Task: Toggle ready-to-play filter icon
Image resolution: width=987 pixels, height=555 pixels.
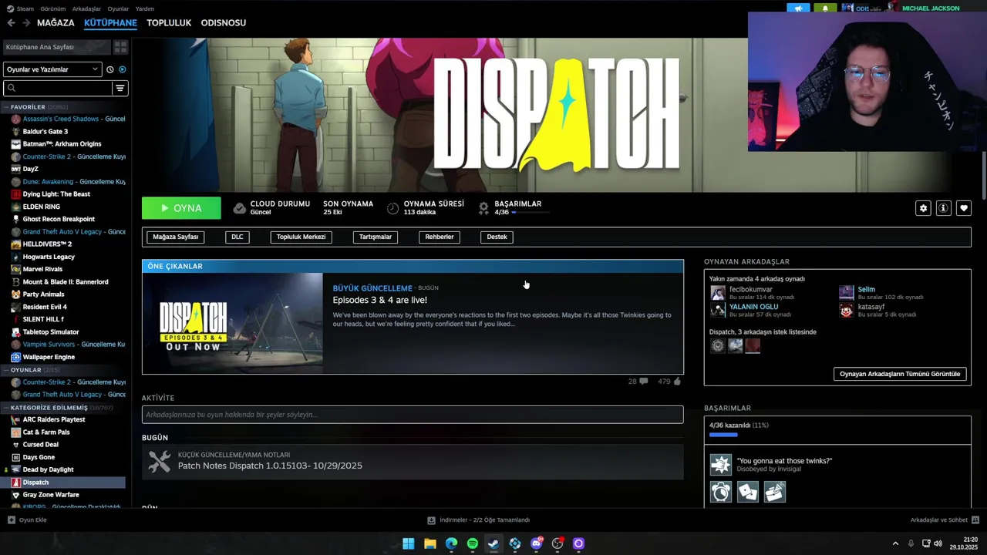Action: tap(122, 69)
